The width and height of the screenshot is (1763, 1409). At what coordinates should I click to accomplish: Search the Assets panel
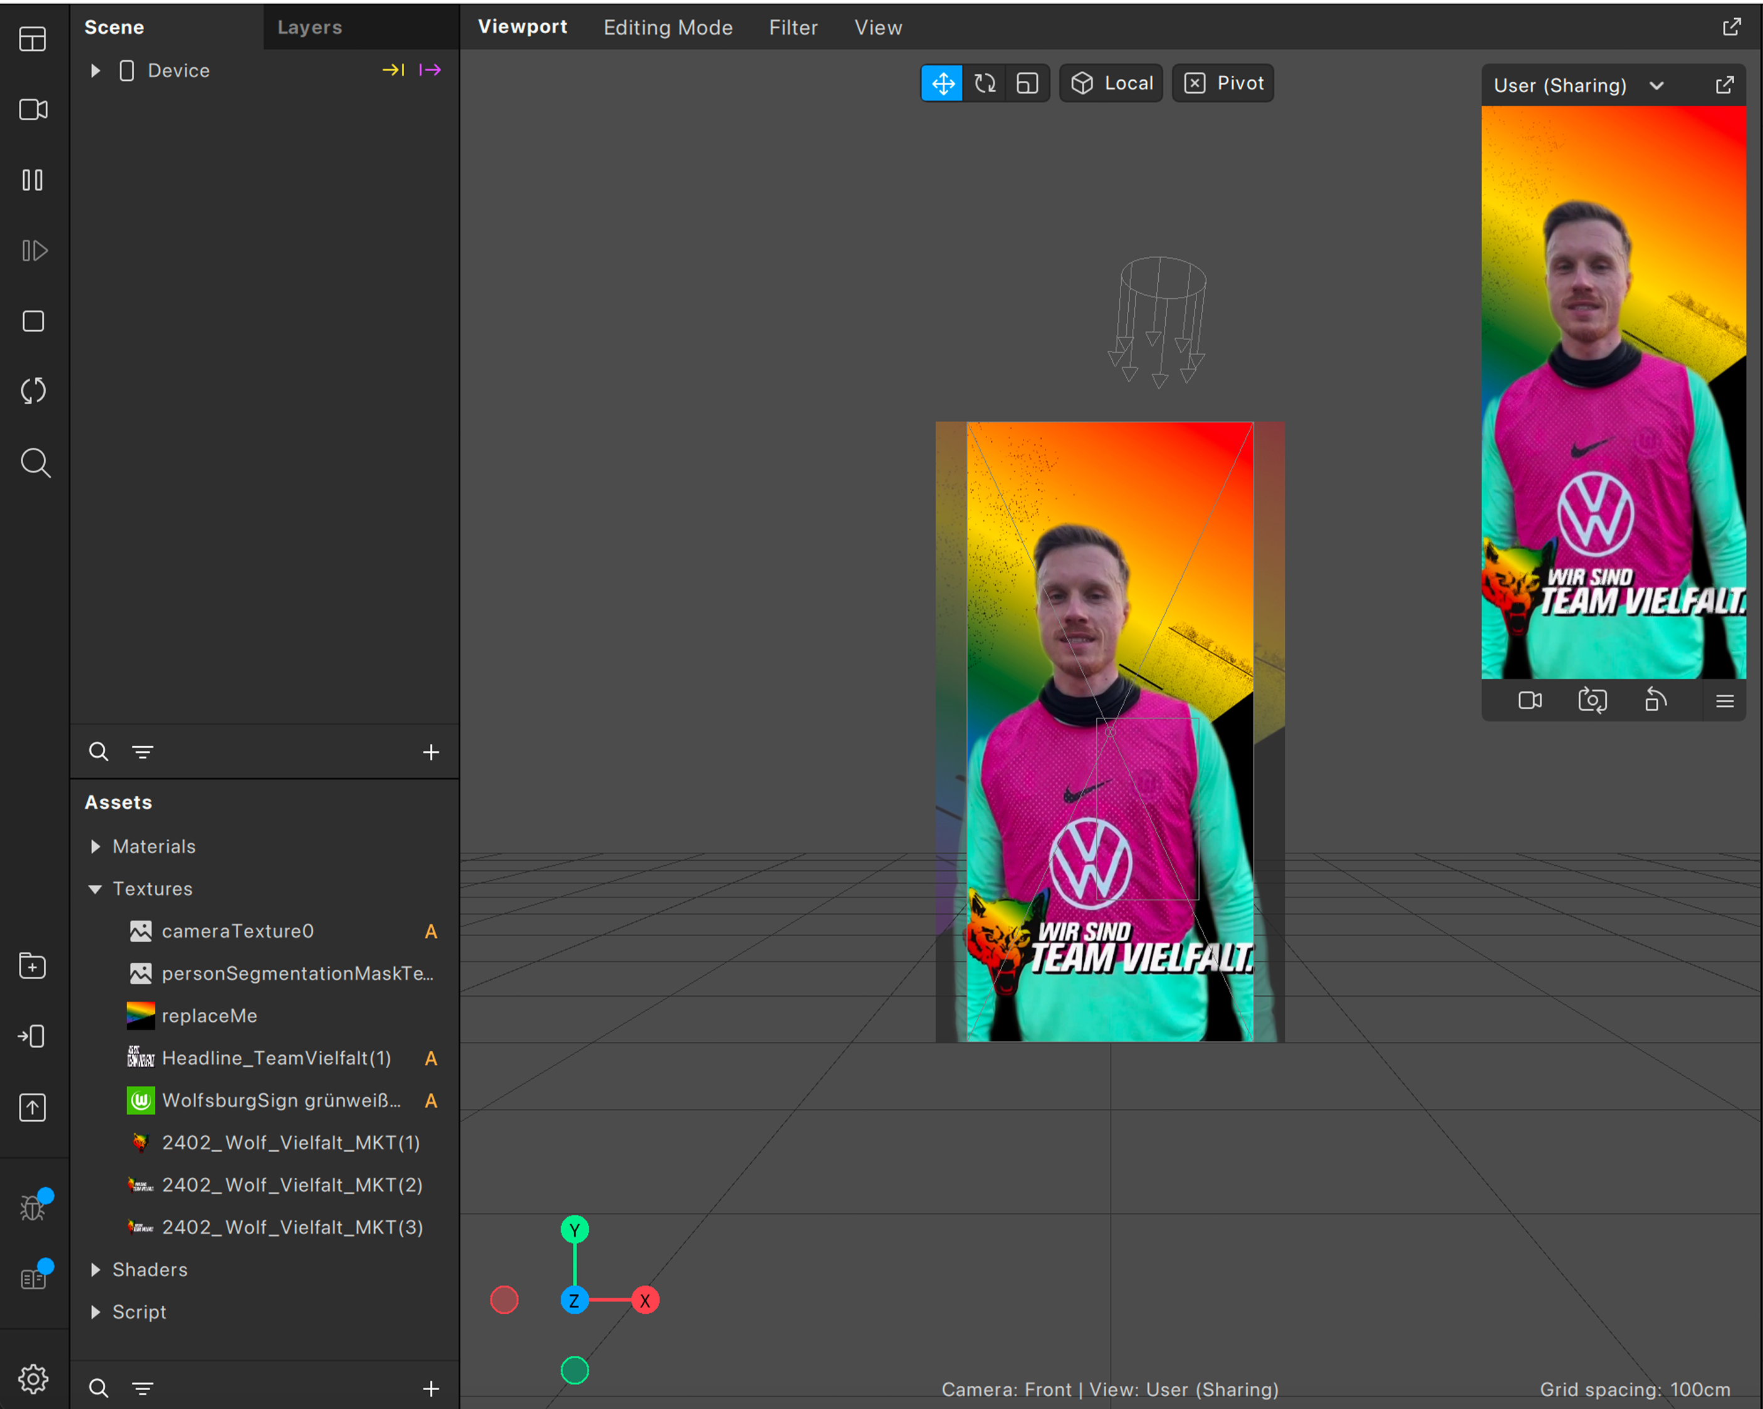coord(98,1388)
